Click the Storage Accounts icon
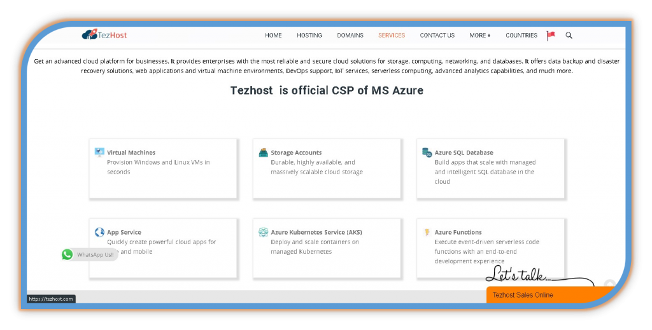The image size is (652, 330). click(x=263, y=153)
